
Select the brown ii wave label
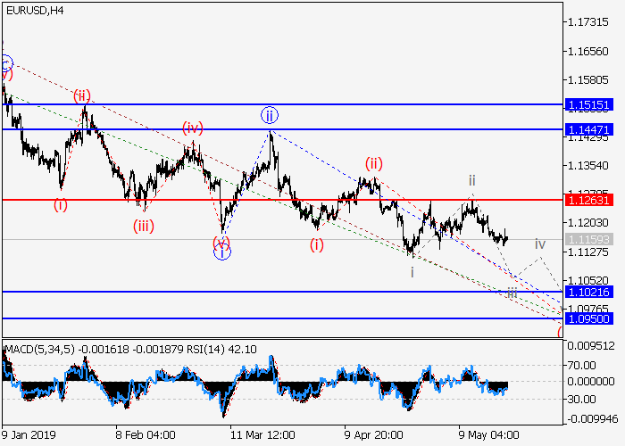tap(472, 180)
